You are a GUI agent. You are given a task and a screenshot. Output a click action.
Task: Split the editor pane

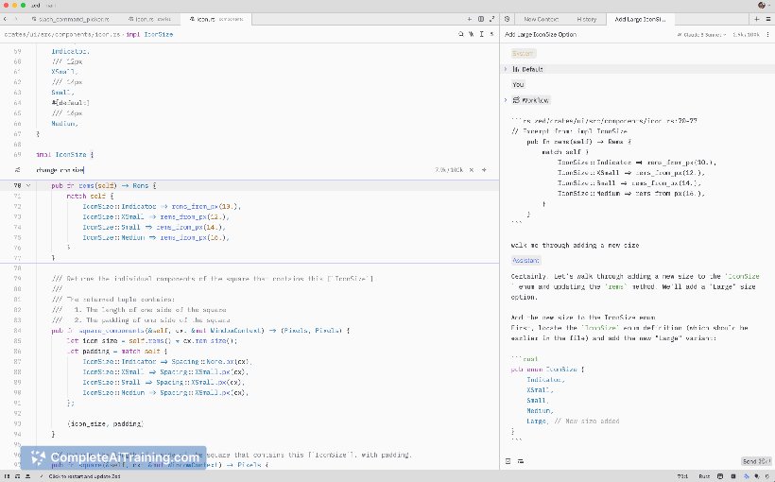481,19
